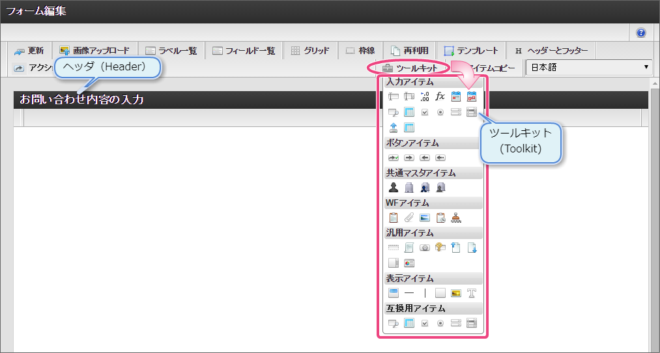660x353 pixels.
Task: Click the scrollbar up arrow at right edge
Action: click(656, 83)
